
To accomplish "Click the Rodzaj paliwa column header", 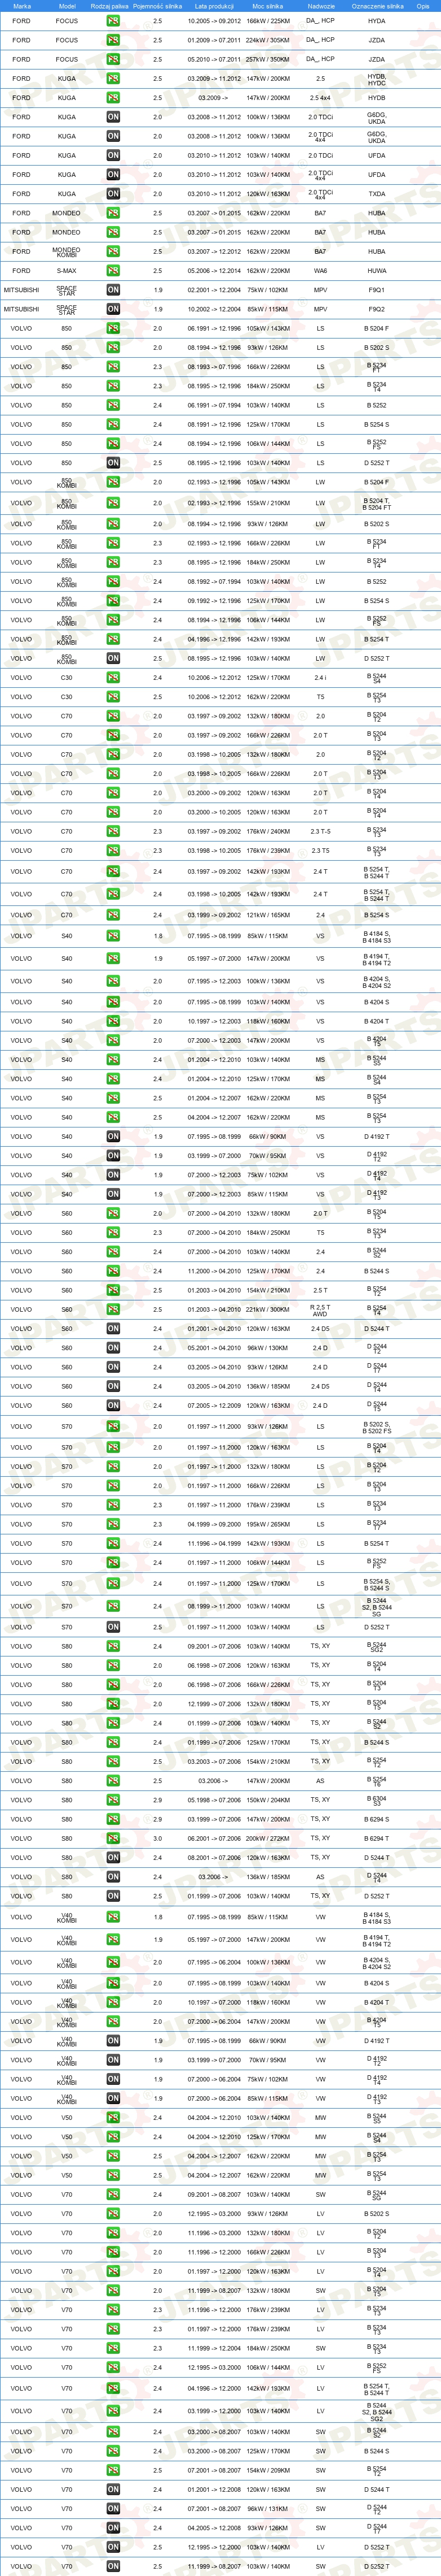I will point(110,6).
